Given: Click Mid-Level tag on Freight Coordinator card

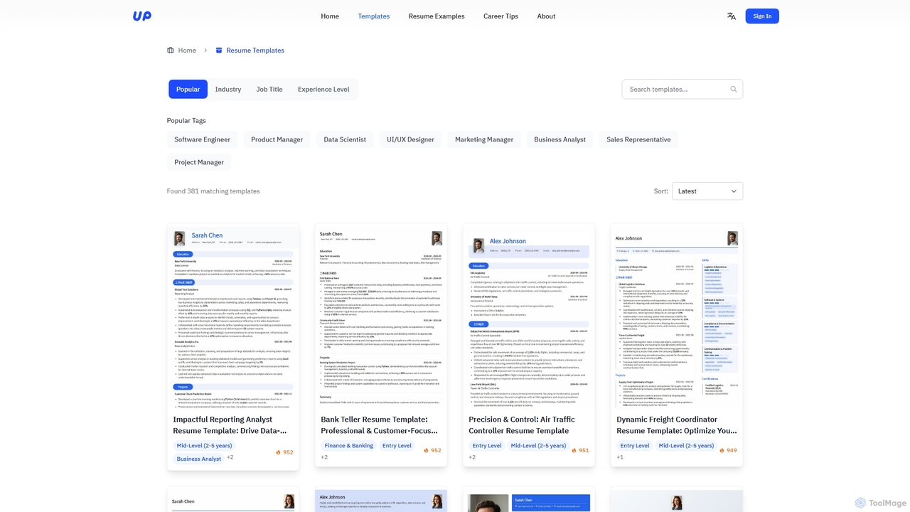Looking at the screenshot, I should 686,446.
